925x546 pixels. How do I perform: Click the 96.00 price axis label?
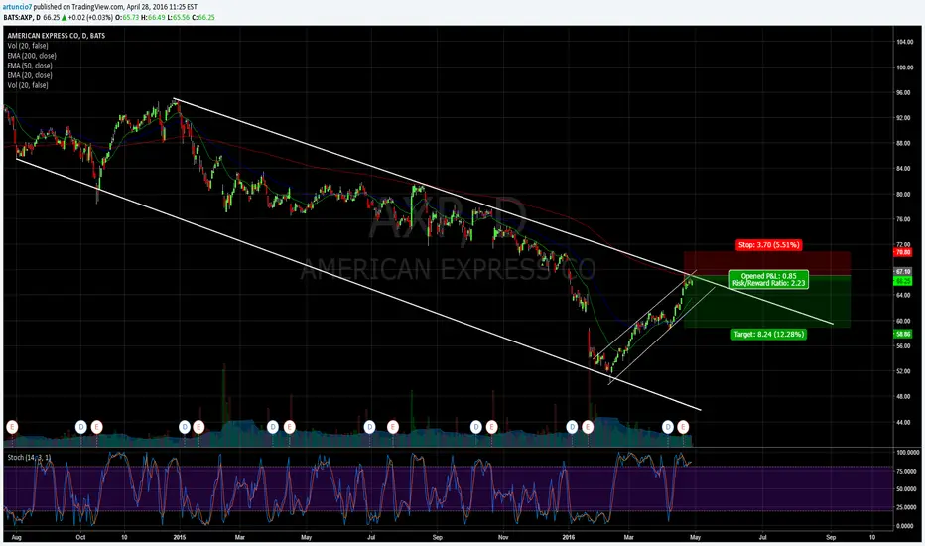pyautogui.click(x=904, y=92)
